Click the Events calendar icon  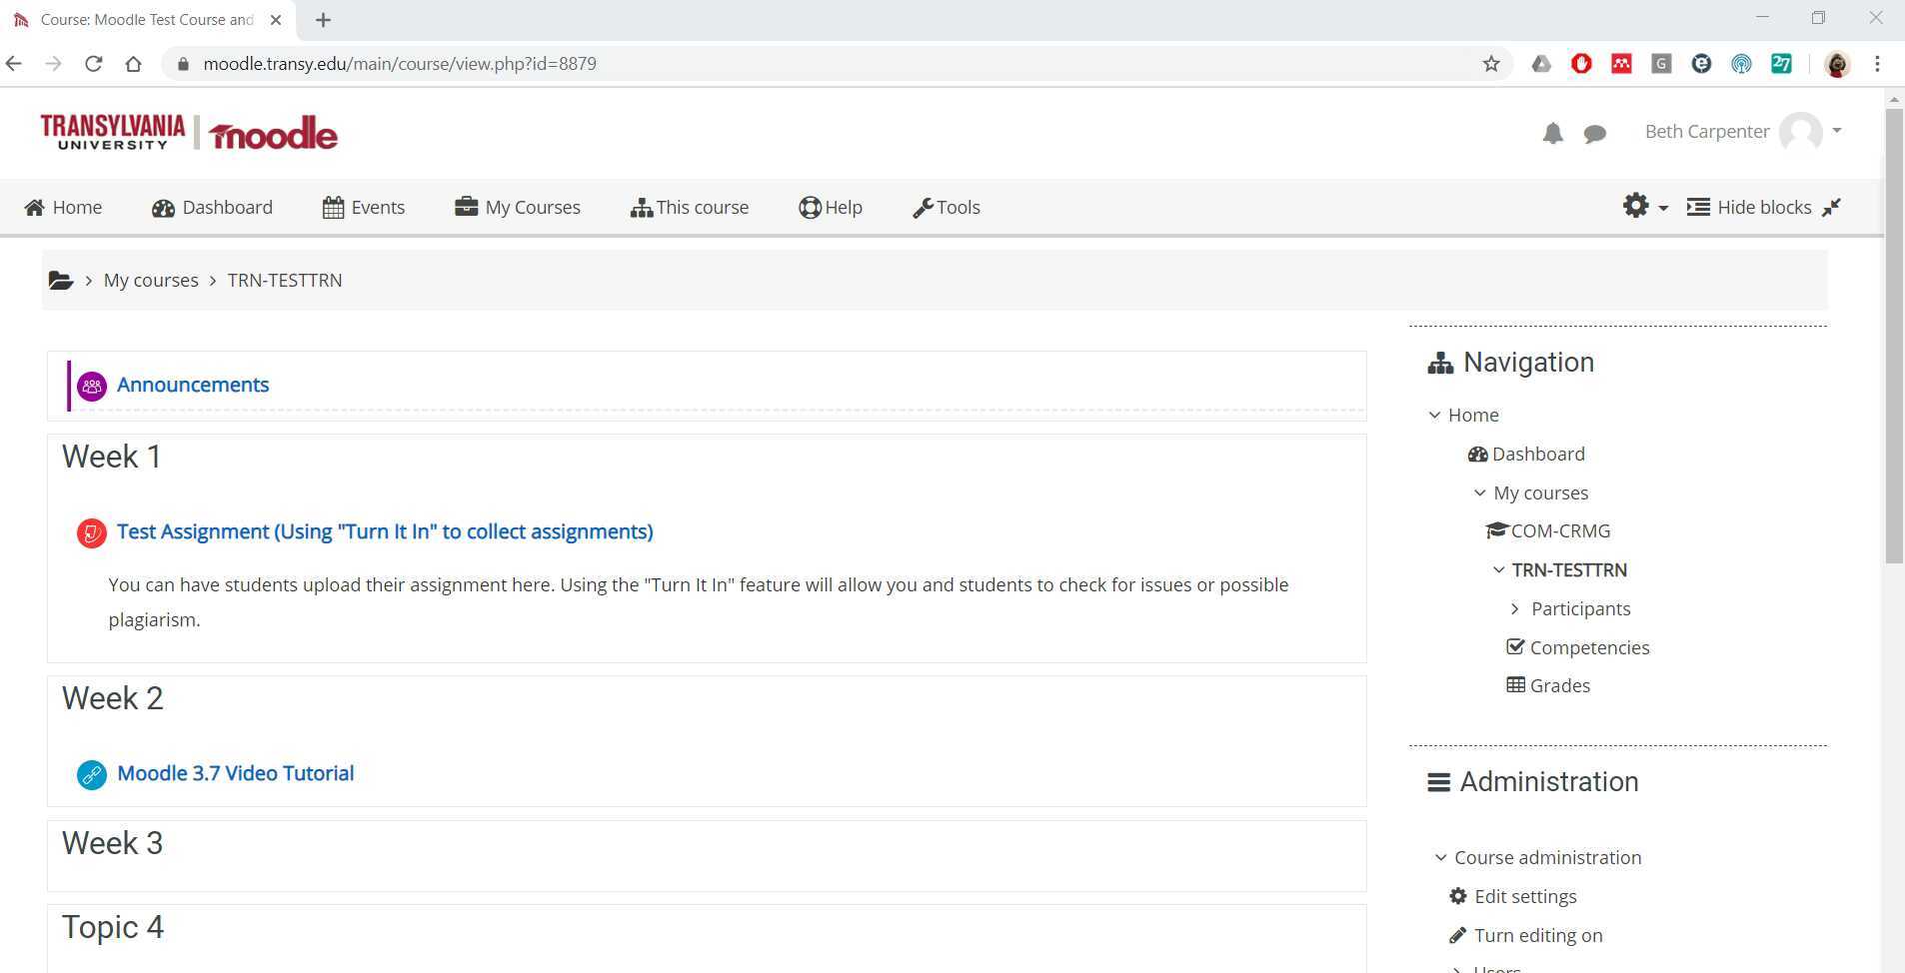[334, 207]
